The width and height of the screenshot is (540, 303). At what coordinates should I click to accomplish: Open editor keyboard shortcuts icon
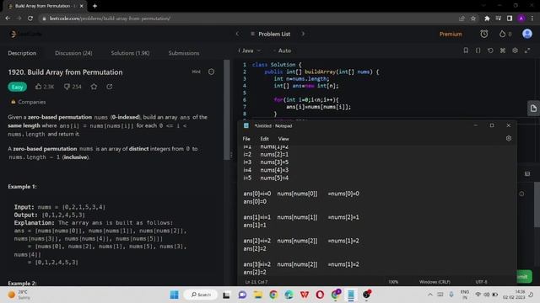pyautogui.click(x=503, y=50)
